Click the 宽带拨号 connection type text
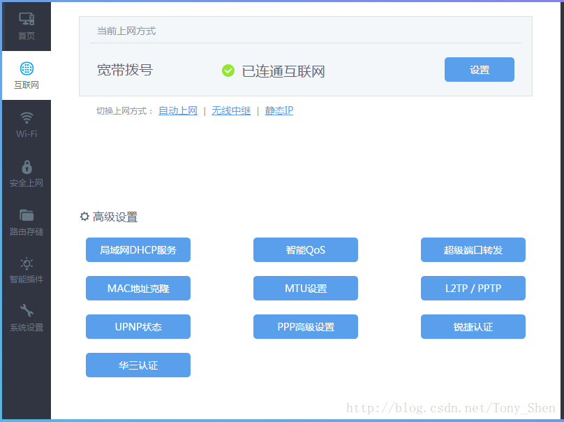The image size is (564, 422). click(x=125, y=70)
